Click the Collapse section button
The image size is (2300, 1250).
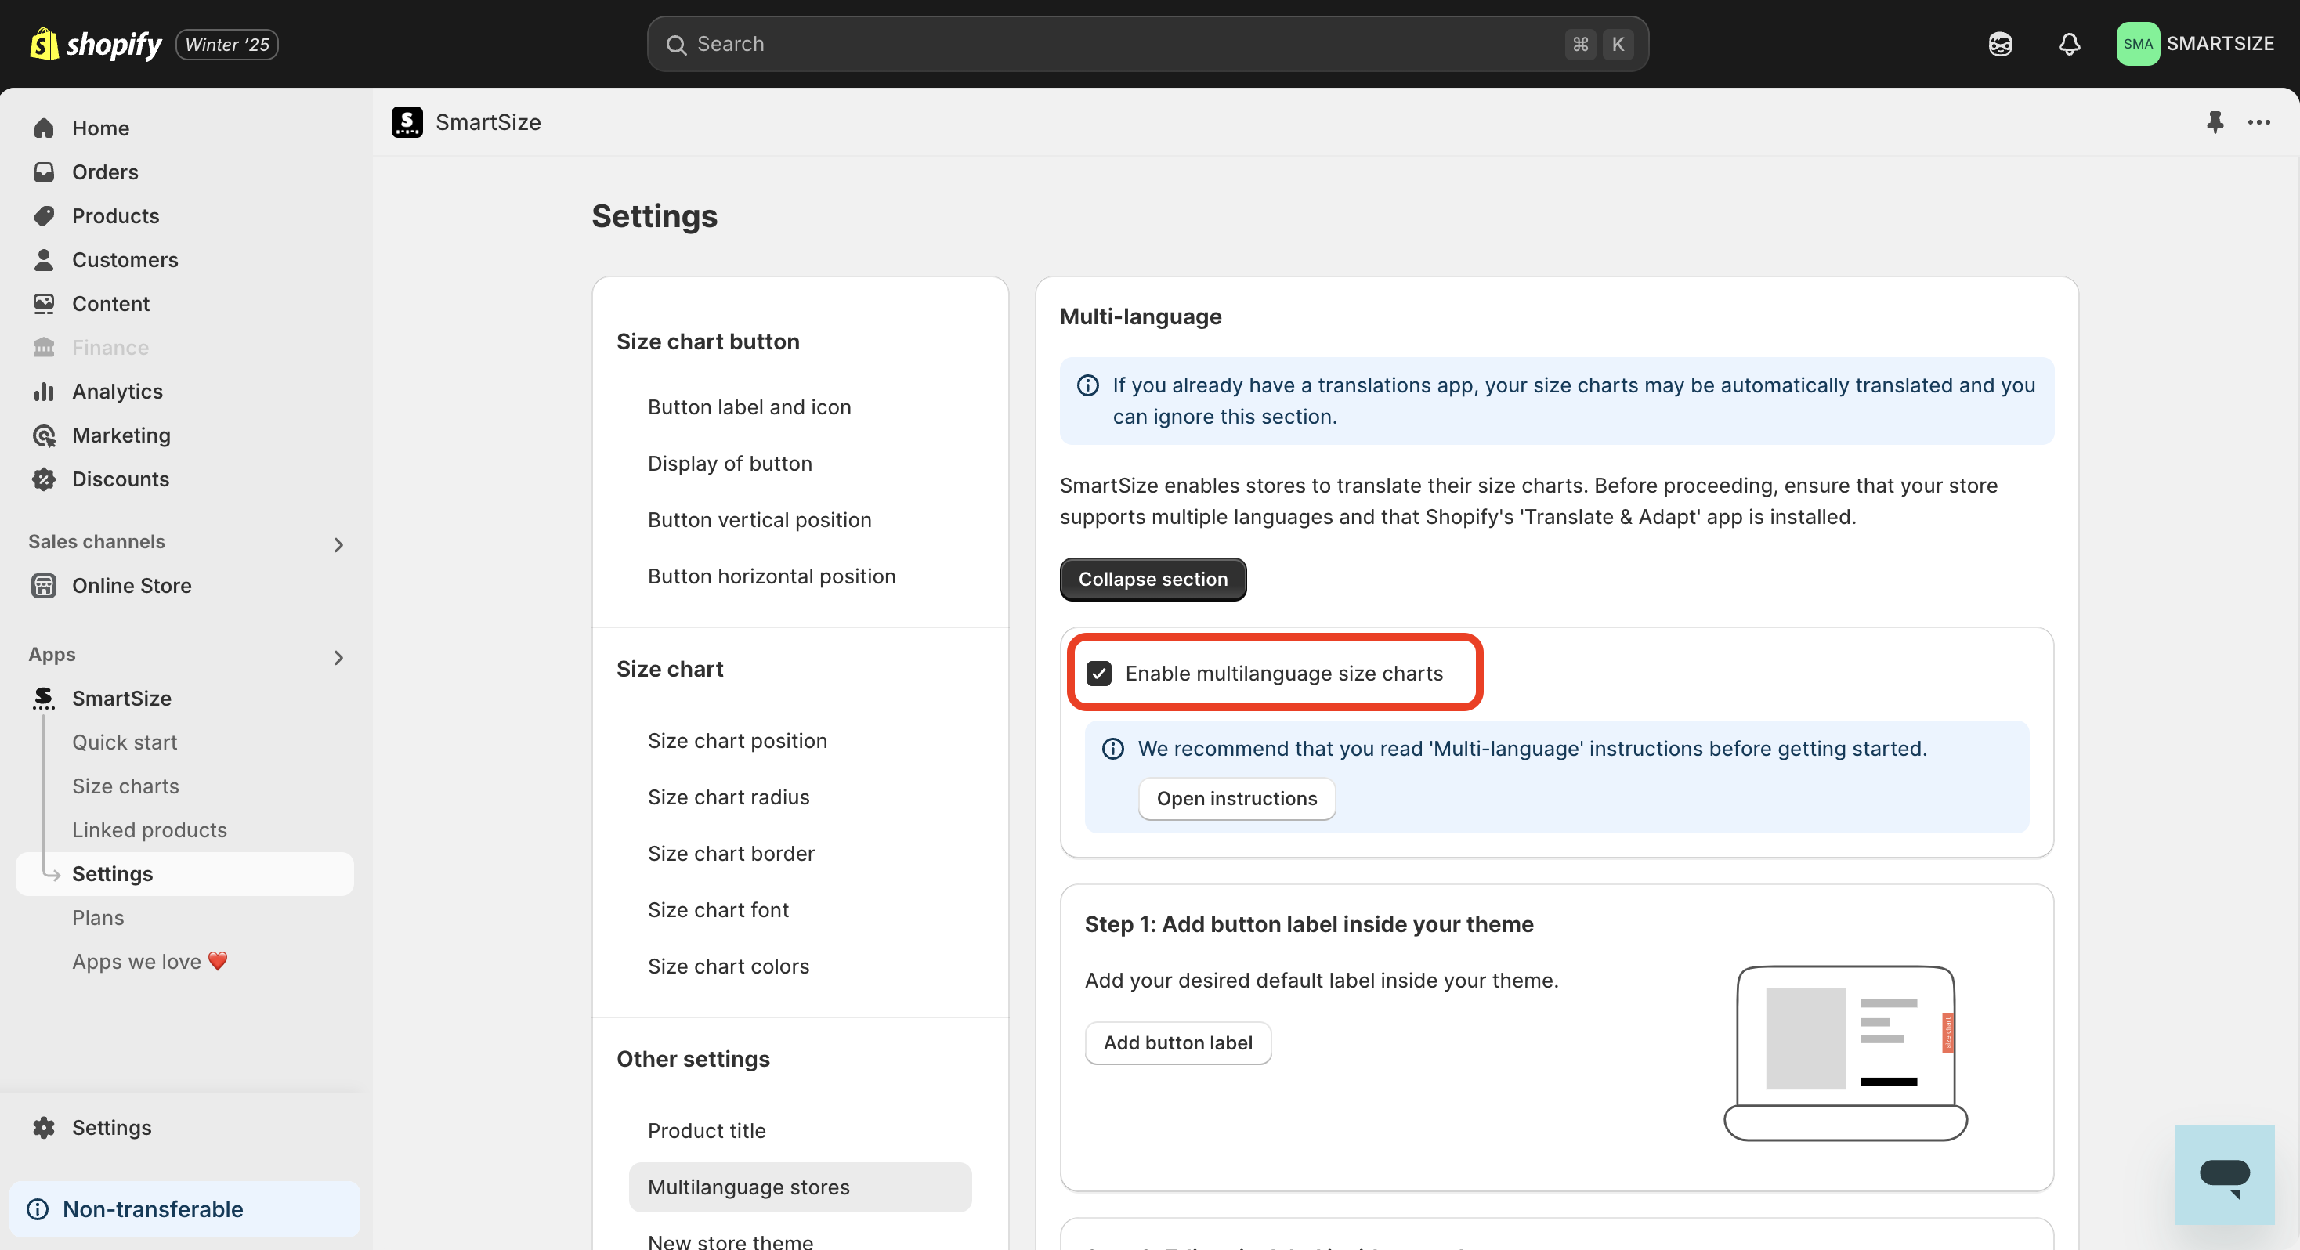coord(1152,579)
